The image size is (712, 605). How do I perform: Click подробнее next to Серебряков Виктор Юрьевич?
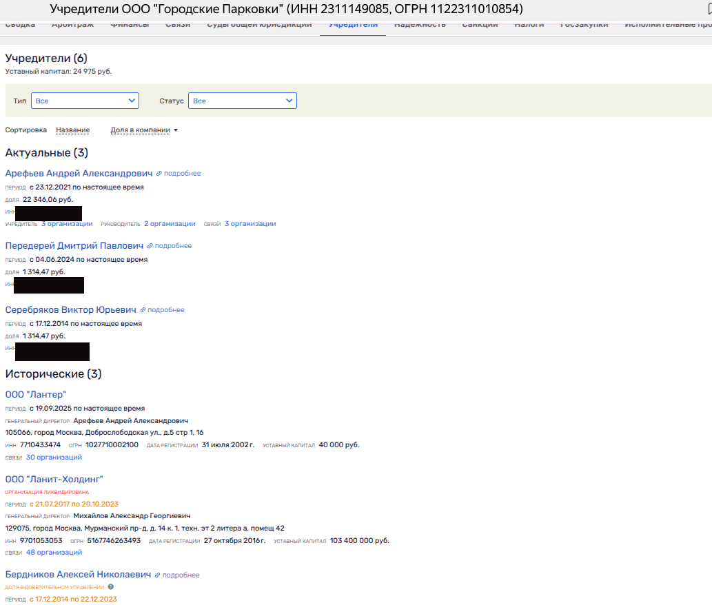coord(166,310)
